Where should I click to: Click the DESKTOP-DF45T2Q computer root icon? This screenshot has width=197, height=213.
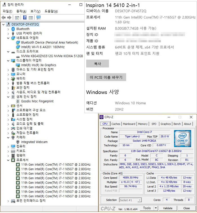coord(8,24)
